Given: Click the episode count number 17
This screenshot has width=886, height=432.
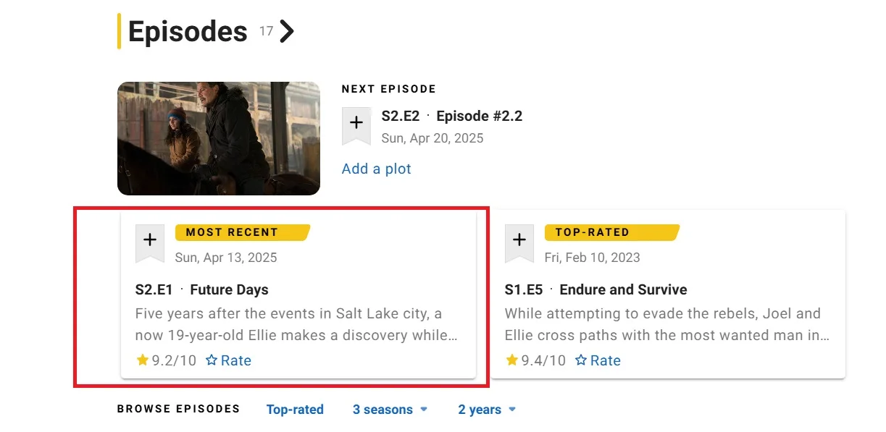Looking at the screenshot, I should (x=267, y=31).
